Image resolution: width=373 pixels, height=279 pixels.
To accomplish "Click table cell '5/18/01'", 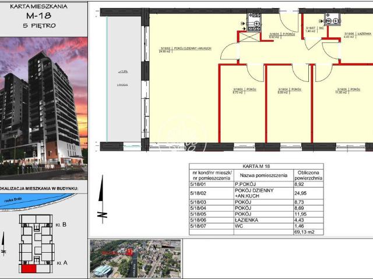I will point(198,184).
